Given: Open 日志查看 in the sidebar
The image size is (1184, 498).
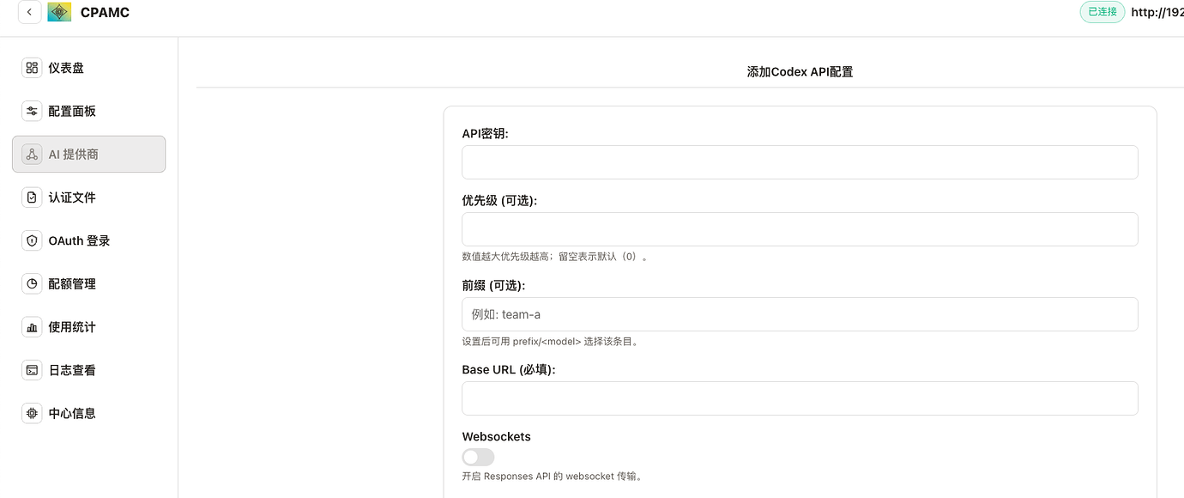Looking at the screenshot, I should click(89, 370).
